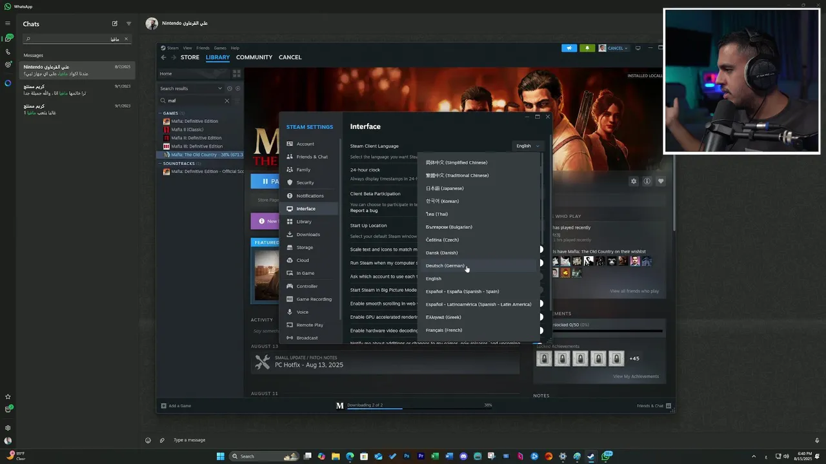Open advanced library filter options icon
Viewport: 826px width, 464px height.
[x=237, y=101]
